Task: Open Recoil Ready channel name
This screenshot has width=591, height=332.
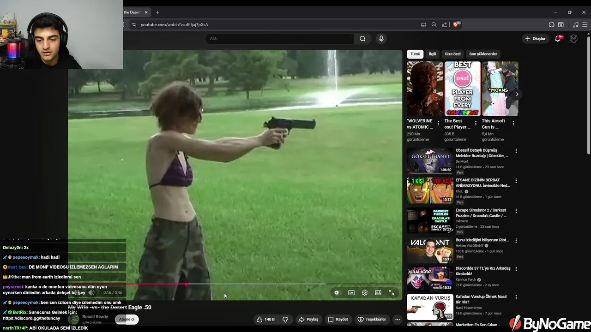Action: 95,317
